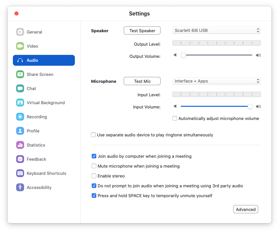Show Keyboard Shortcuts settings
The image size is (279, 232).
(x=44, y=173)
